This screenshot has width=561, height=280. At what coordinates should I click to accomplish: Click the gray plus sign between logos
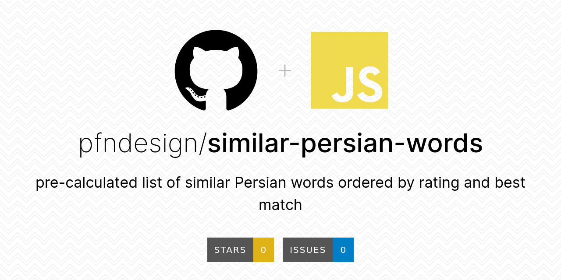(285, 70)
